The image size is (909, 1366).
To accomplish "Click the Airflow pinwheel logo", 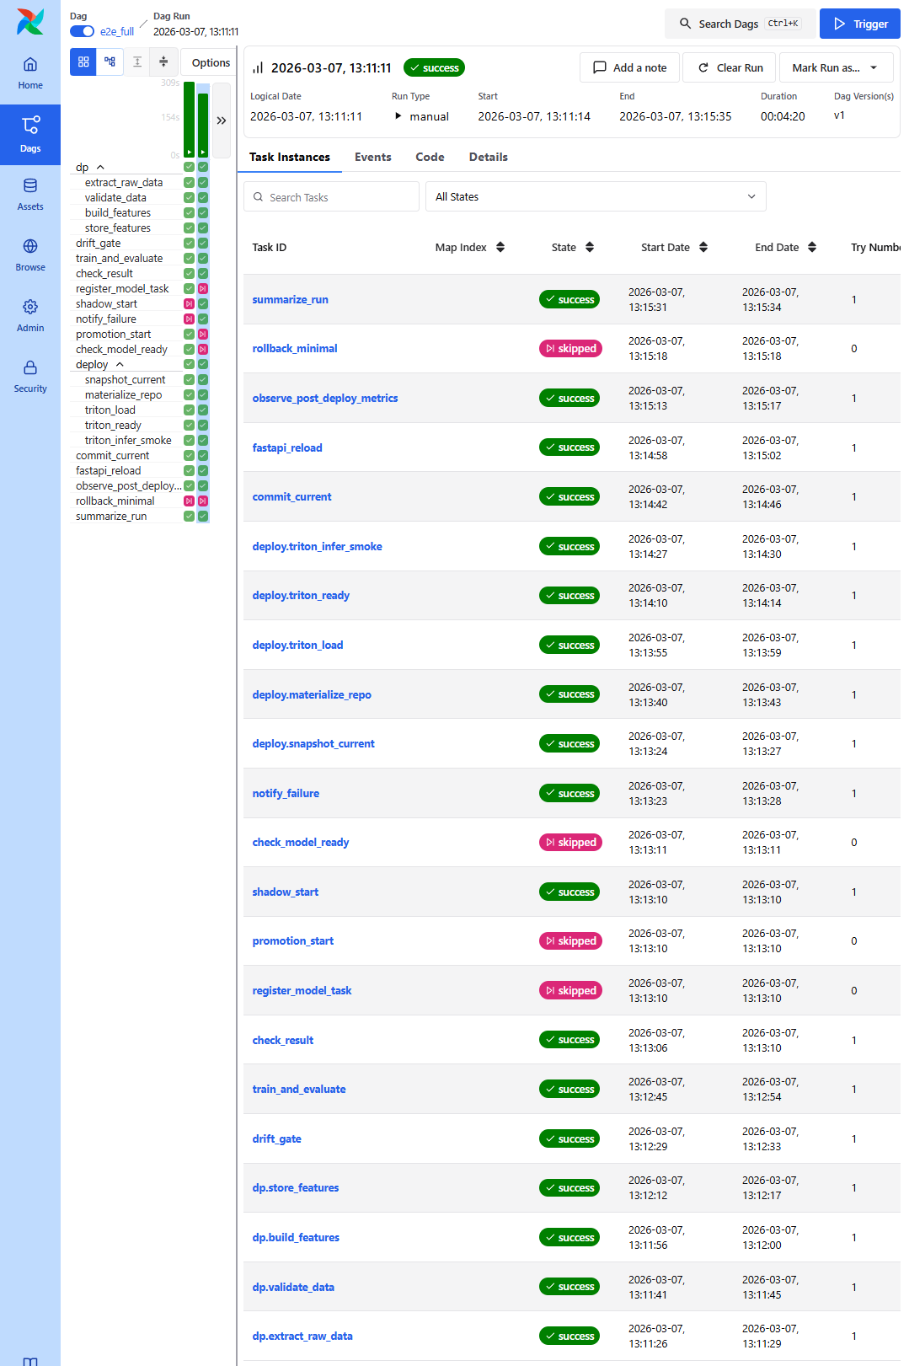I will (x=30, y=22).
